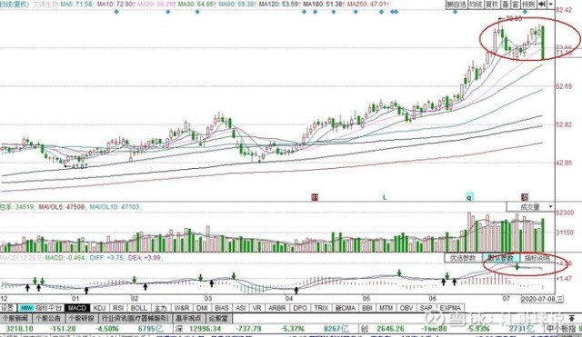Click the up-arrow icon right of bottom tabs
Image resolution: width=582 pixels, height=337 pixels.
572,319
